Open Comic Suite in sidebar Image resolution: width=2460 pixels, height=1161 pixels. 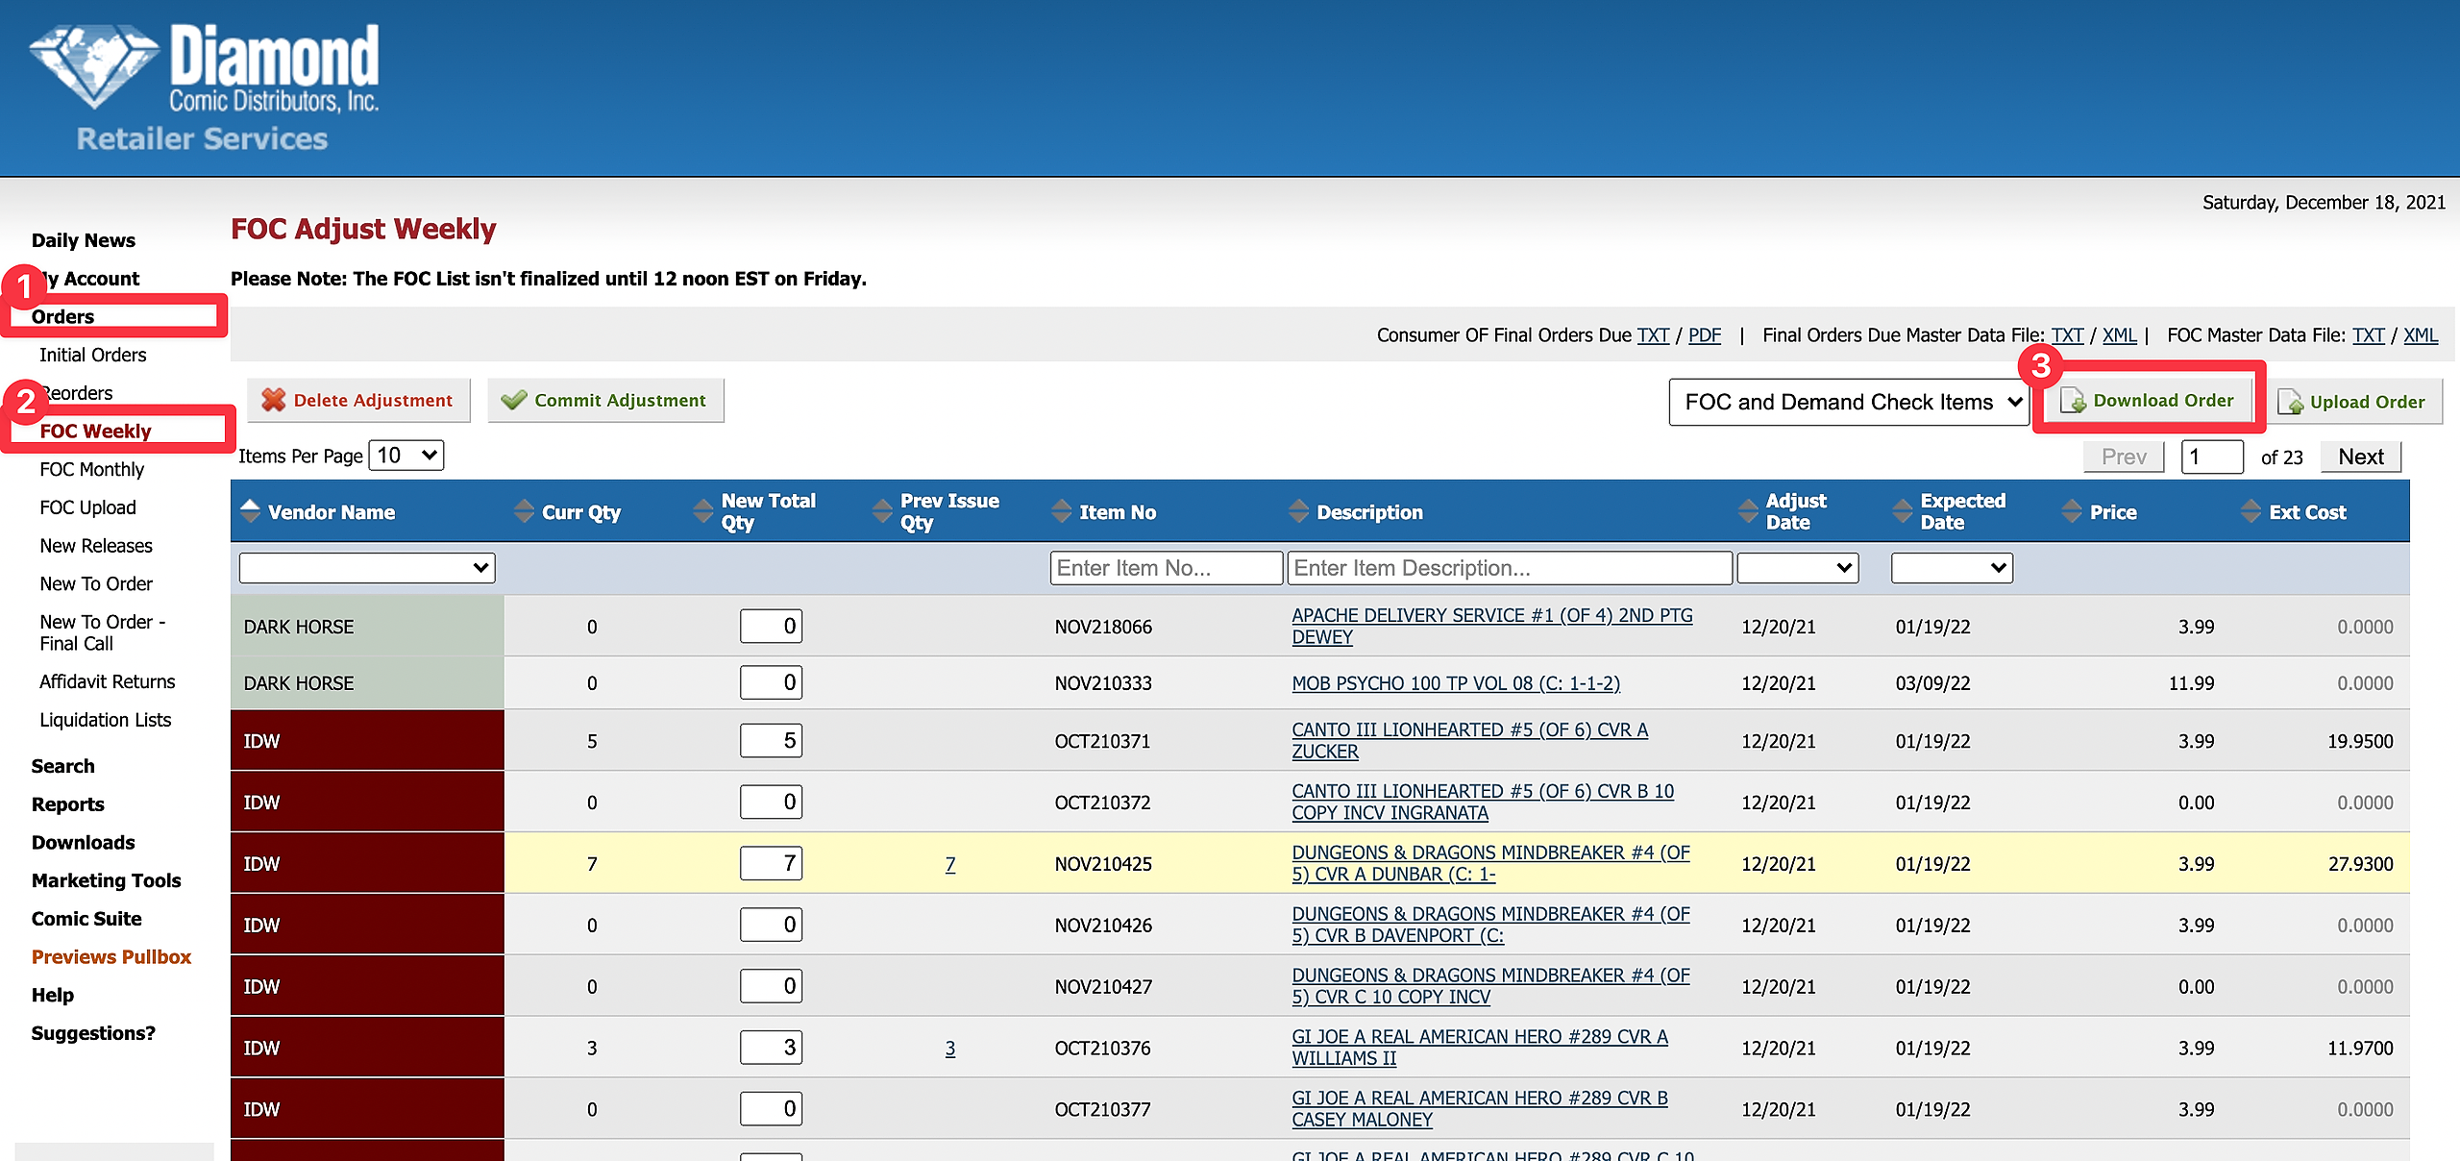click(x=86, y=919)
